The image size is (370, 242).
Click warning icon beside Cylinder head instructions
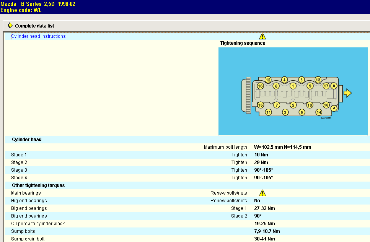[x=262, y=36]
